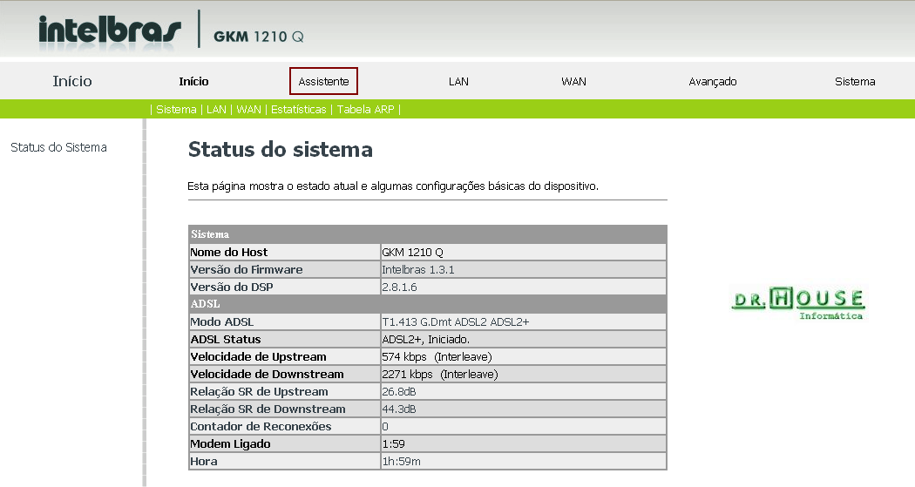Click the 'Versão do Firmware' label

pos(247,269)
